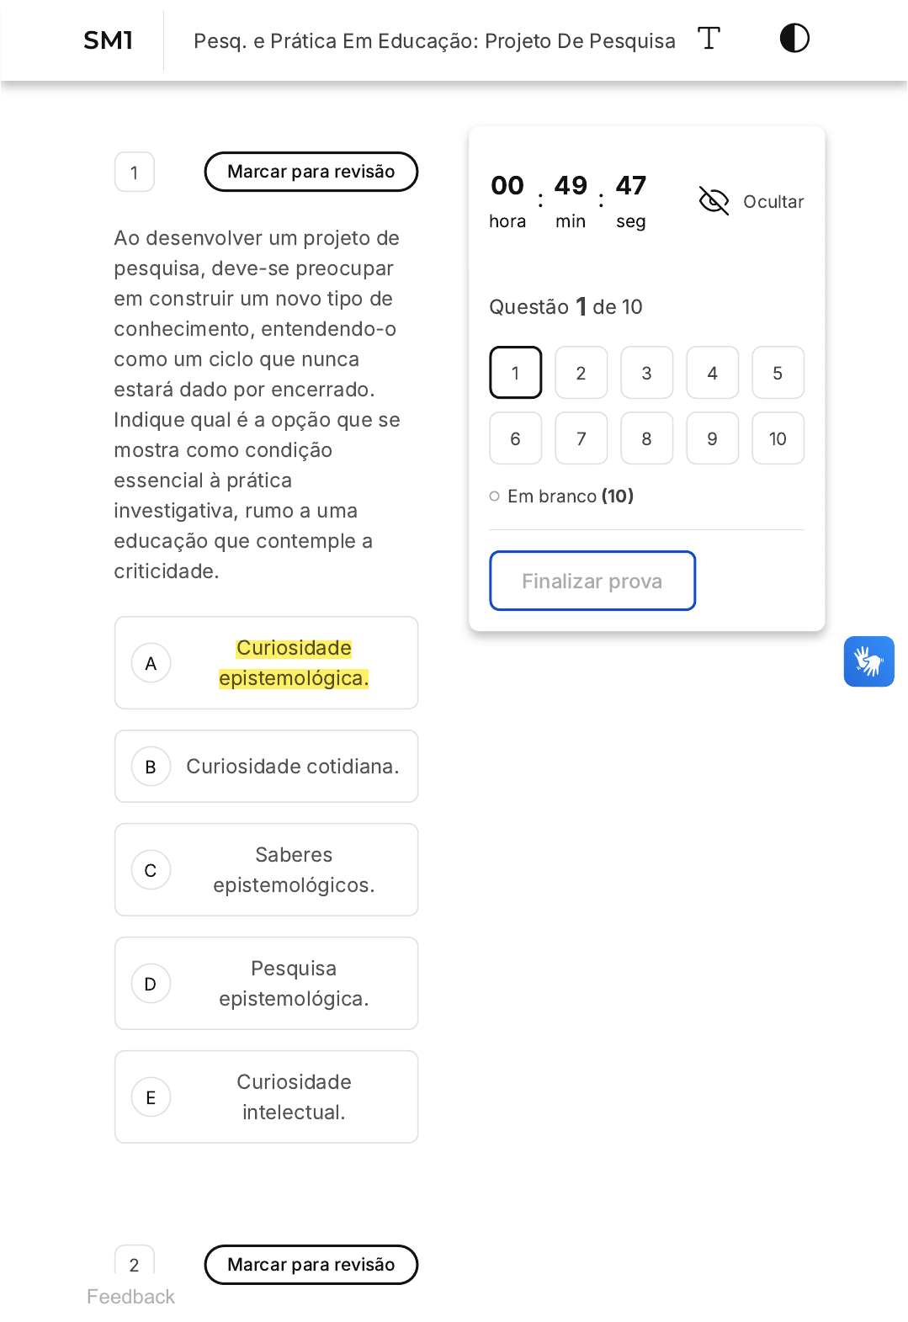Mark question 1 for review

pos(311,172)
